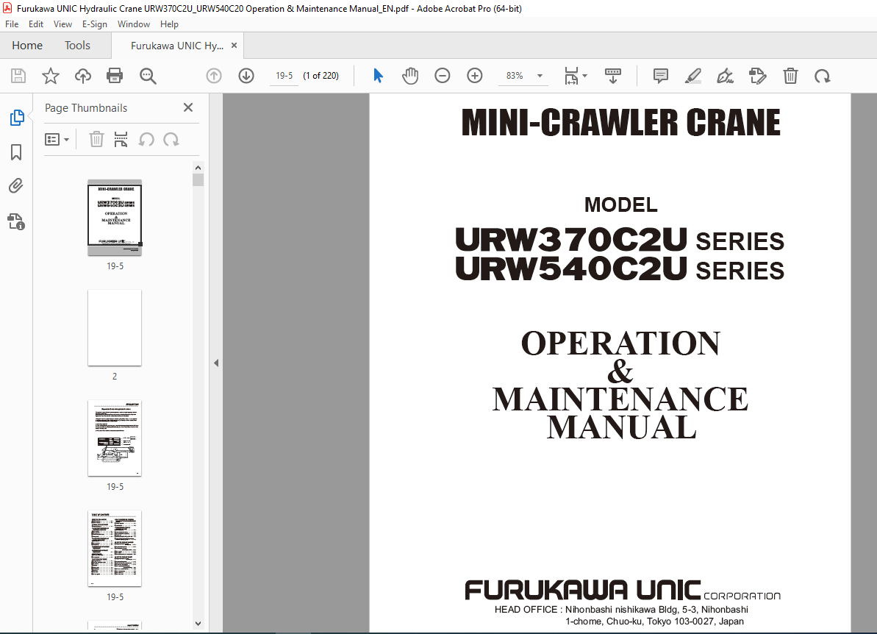Viewport: 877px width, 634px height.
Task: Open Find text with the magnifier icon
Action: coord(148,76)
